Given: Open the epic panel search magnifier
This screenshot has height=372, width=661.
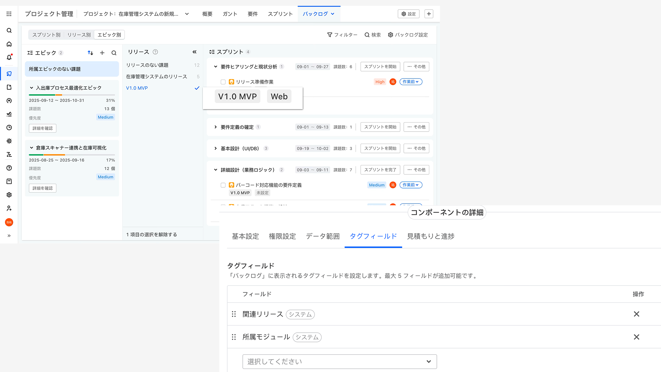Looking at the screenshot, I should point(114,53).
